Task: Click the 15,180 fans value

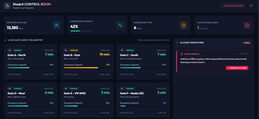Action: point(15,28)
